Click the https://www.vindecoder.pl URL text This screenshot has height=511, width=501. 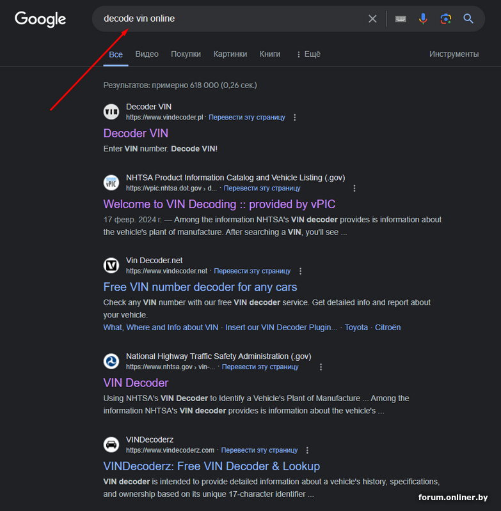click(164, 118)
